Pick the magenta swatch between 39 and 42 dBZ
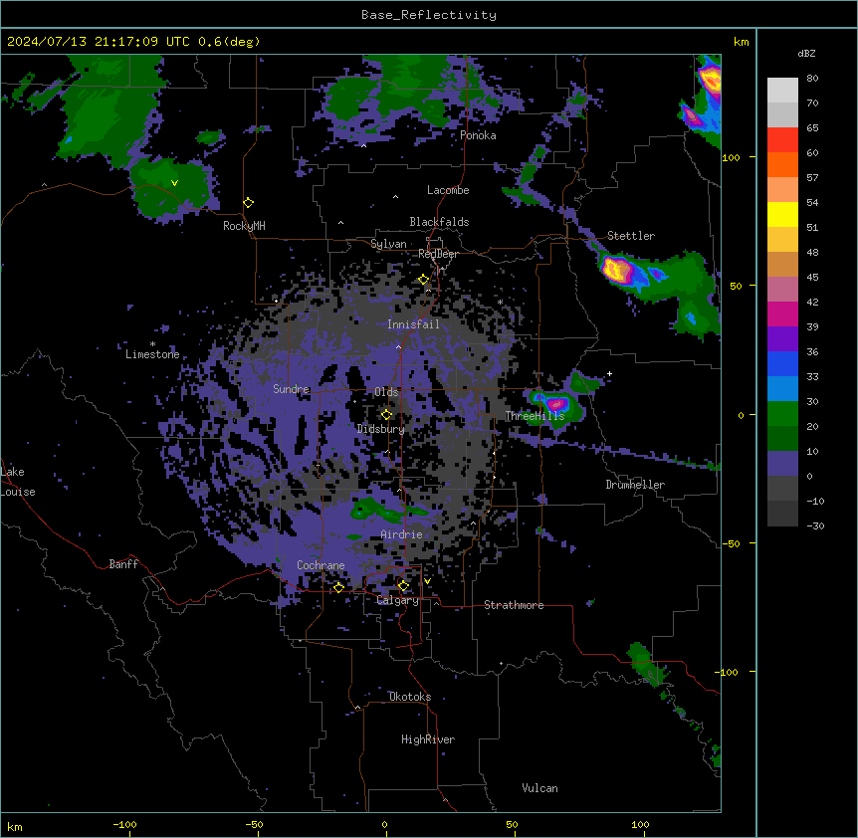The width and height of the screenshot is (858, 838). (782, 314)
